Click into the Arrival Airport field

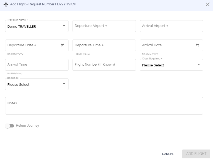point(171,26)
